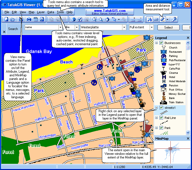This screenshot has height=170, width=192.
Task: Click the Train Station symbol in Legend
Action: tap(163, 102)
